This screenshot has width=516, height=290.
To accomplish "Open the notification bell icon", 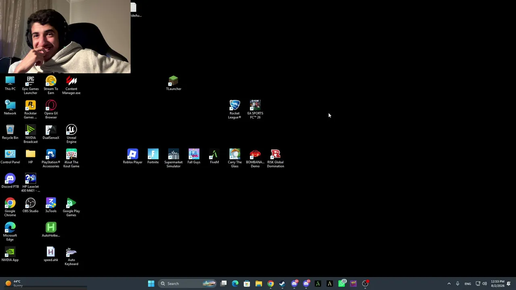I will pos(509,284).
